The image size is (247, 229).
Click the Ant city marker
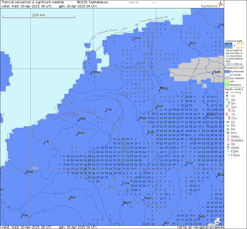click(79, 121)
